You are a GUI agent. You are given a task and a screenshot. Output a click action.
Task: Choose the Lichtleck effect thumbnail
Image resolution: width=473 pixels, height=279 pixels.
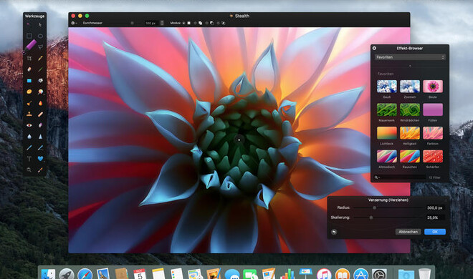(387, 133)
